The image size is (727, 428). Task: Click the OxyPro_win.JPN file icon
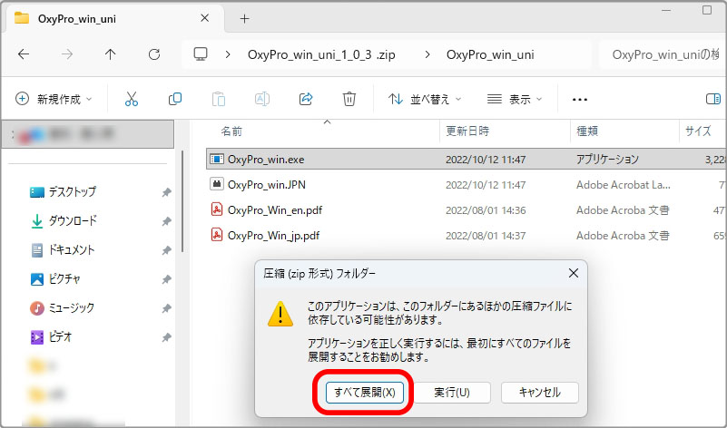coord(217,184)
